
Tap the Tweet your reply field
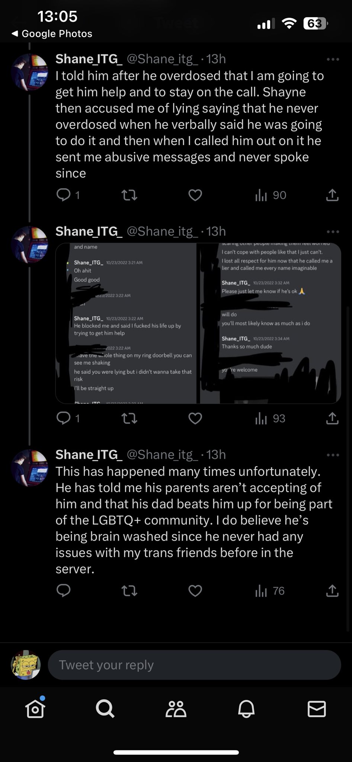[194, 665]
